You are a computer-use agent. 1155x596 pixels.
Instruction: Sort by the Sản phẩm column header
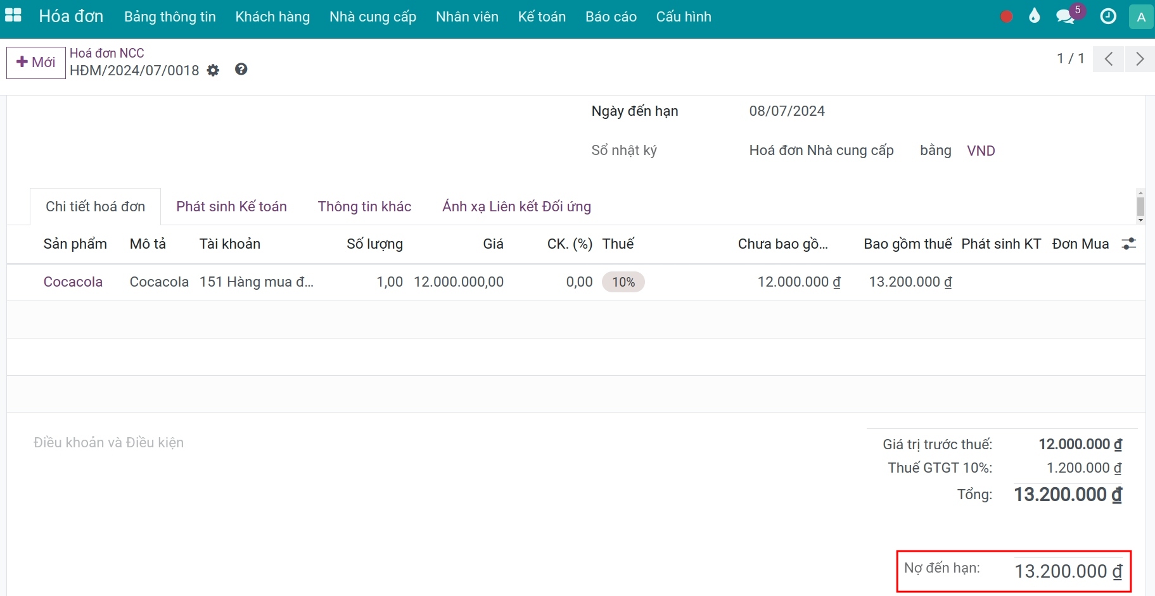[x=75, y=244]
